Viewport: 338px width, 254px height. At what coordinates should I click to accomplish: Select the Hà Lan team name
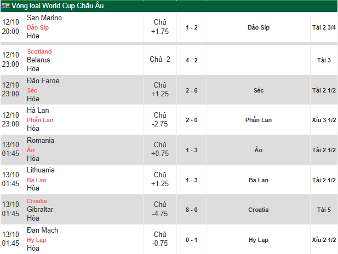pyautogui.click(x=38, y=110)
